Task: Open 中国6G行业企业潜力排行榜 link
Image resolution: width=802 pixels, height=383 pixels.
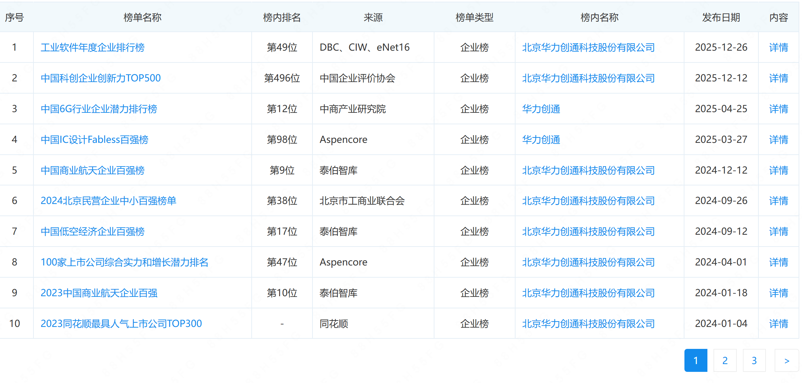Action: tap(99, 109)
